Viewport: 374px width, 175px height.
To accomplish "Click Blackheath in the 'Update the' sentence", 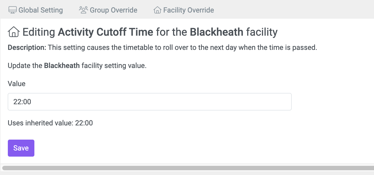I will pos(62,66).
